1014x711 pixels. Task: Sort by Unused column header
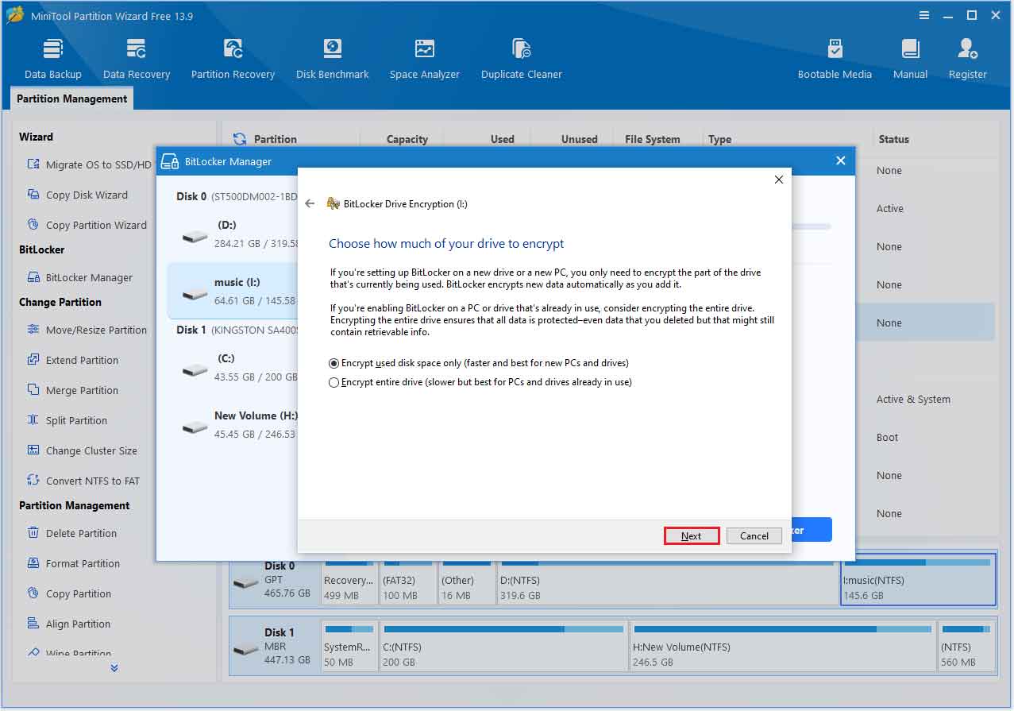point(580,139)
